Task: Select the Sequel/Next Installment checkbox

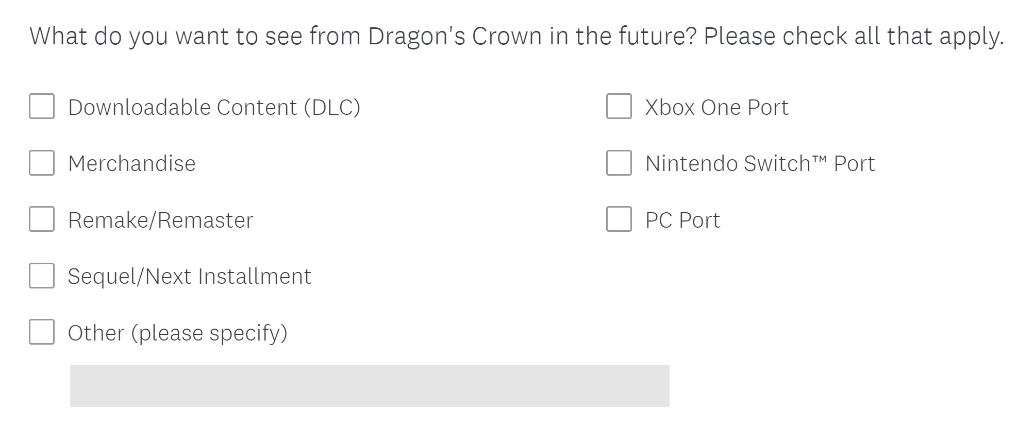Action: (x=42, y=276)
